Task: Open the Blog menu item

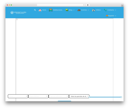Action: (71, 10)
